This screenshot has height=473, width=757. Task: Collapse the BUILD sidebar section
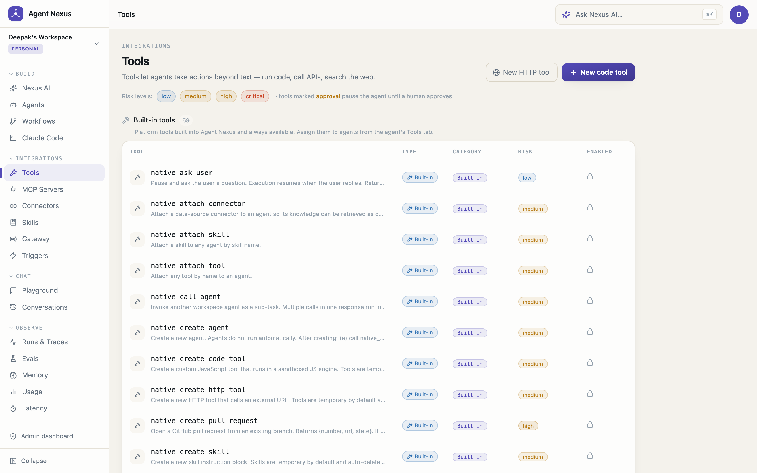(22, 74)
